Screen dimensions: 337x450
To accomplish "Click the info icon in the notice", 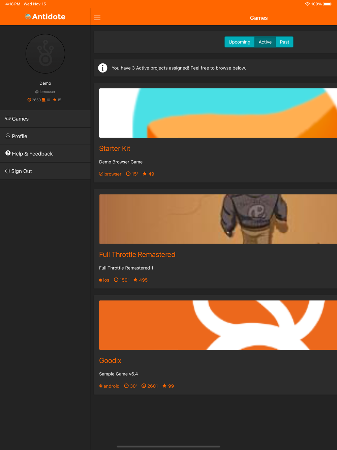I will [103, 68].
